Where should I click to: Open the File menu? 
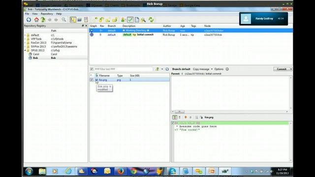click(x=27, y=14)
